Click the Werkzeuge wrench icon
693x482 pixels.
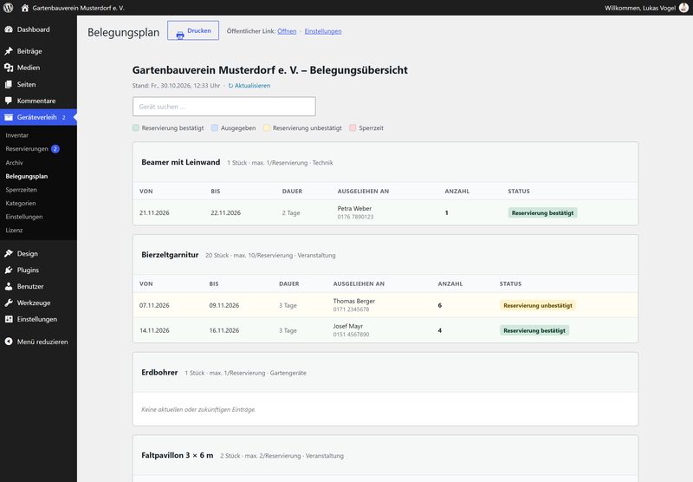pos(9,303)
